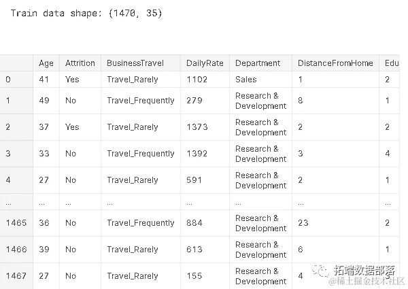Select the DailyRate value 1373
Viewport: 408px width, 289px height.
coord(197,127)
